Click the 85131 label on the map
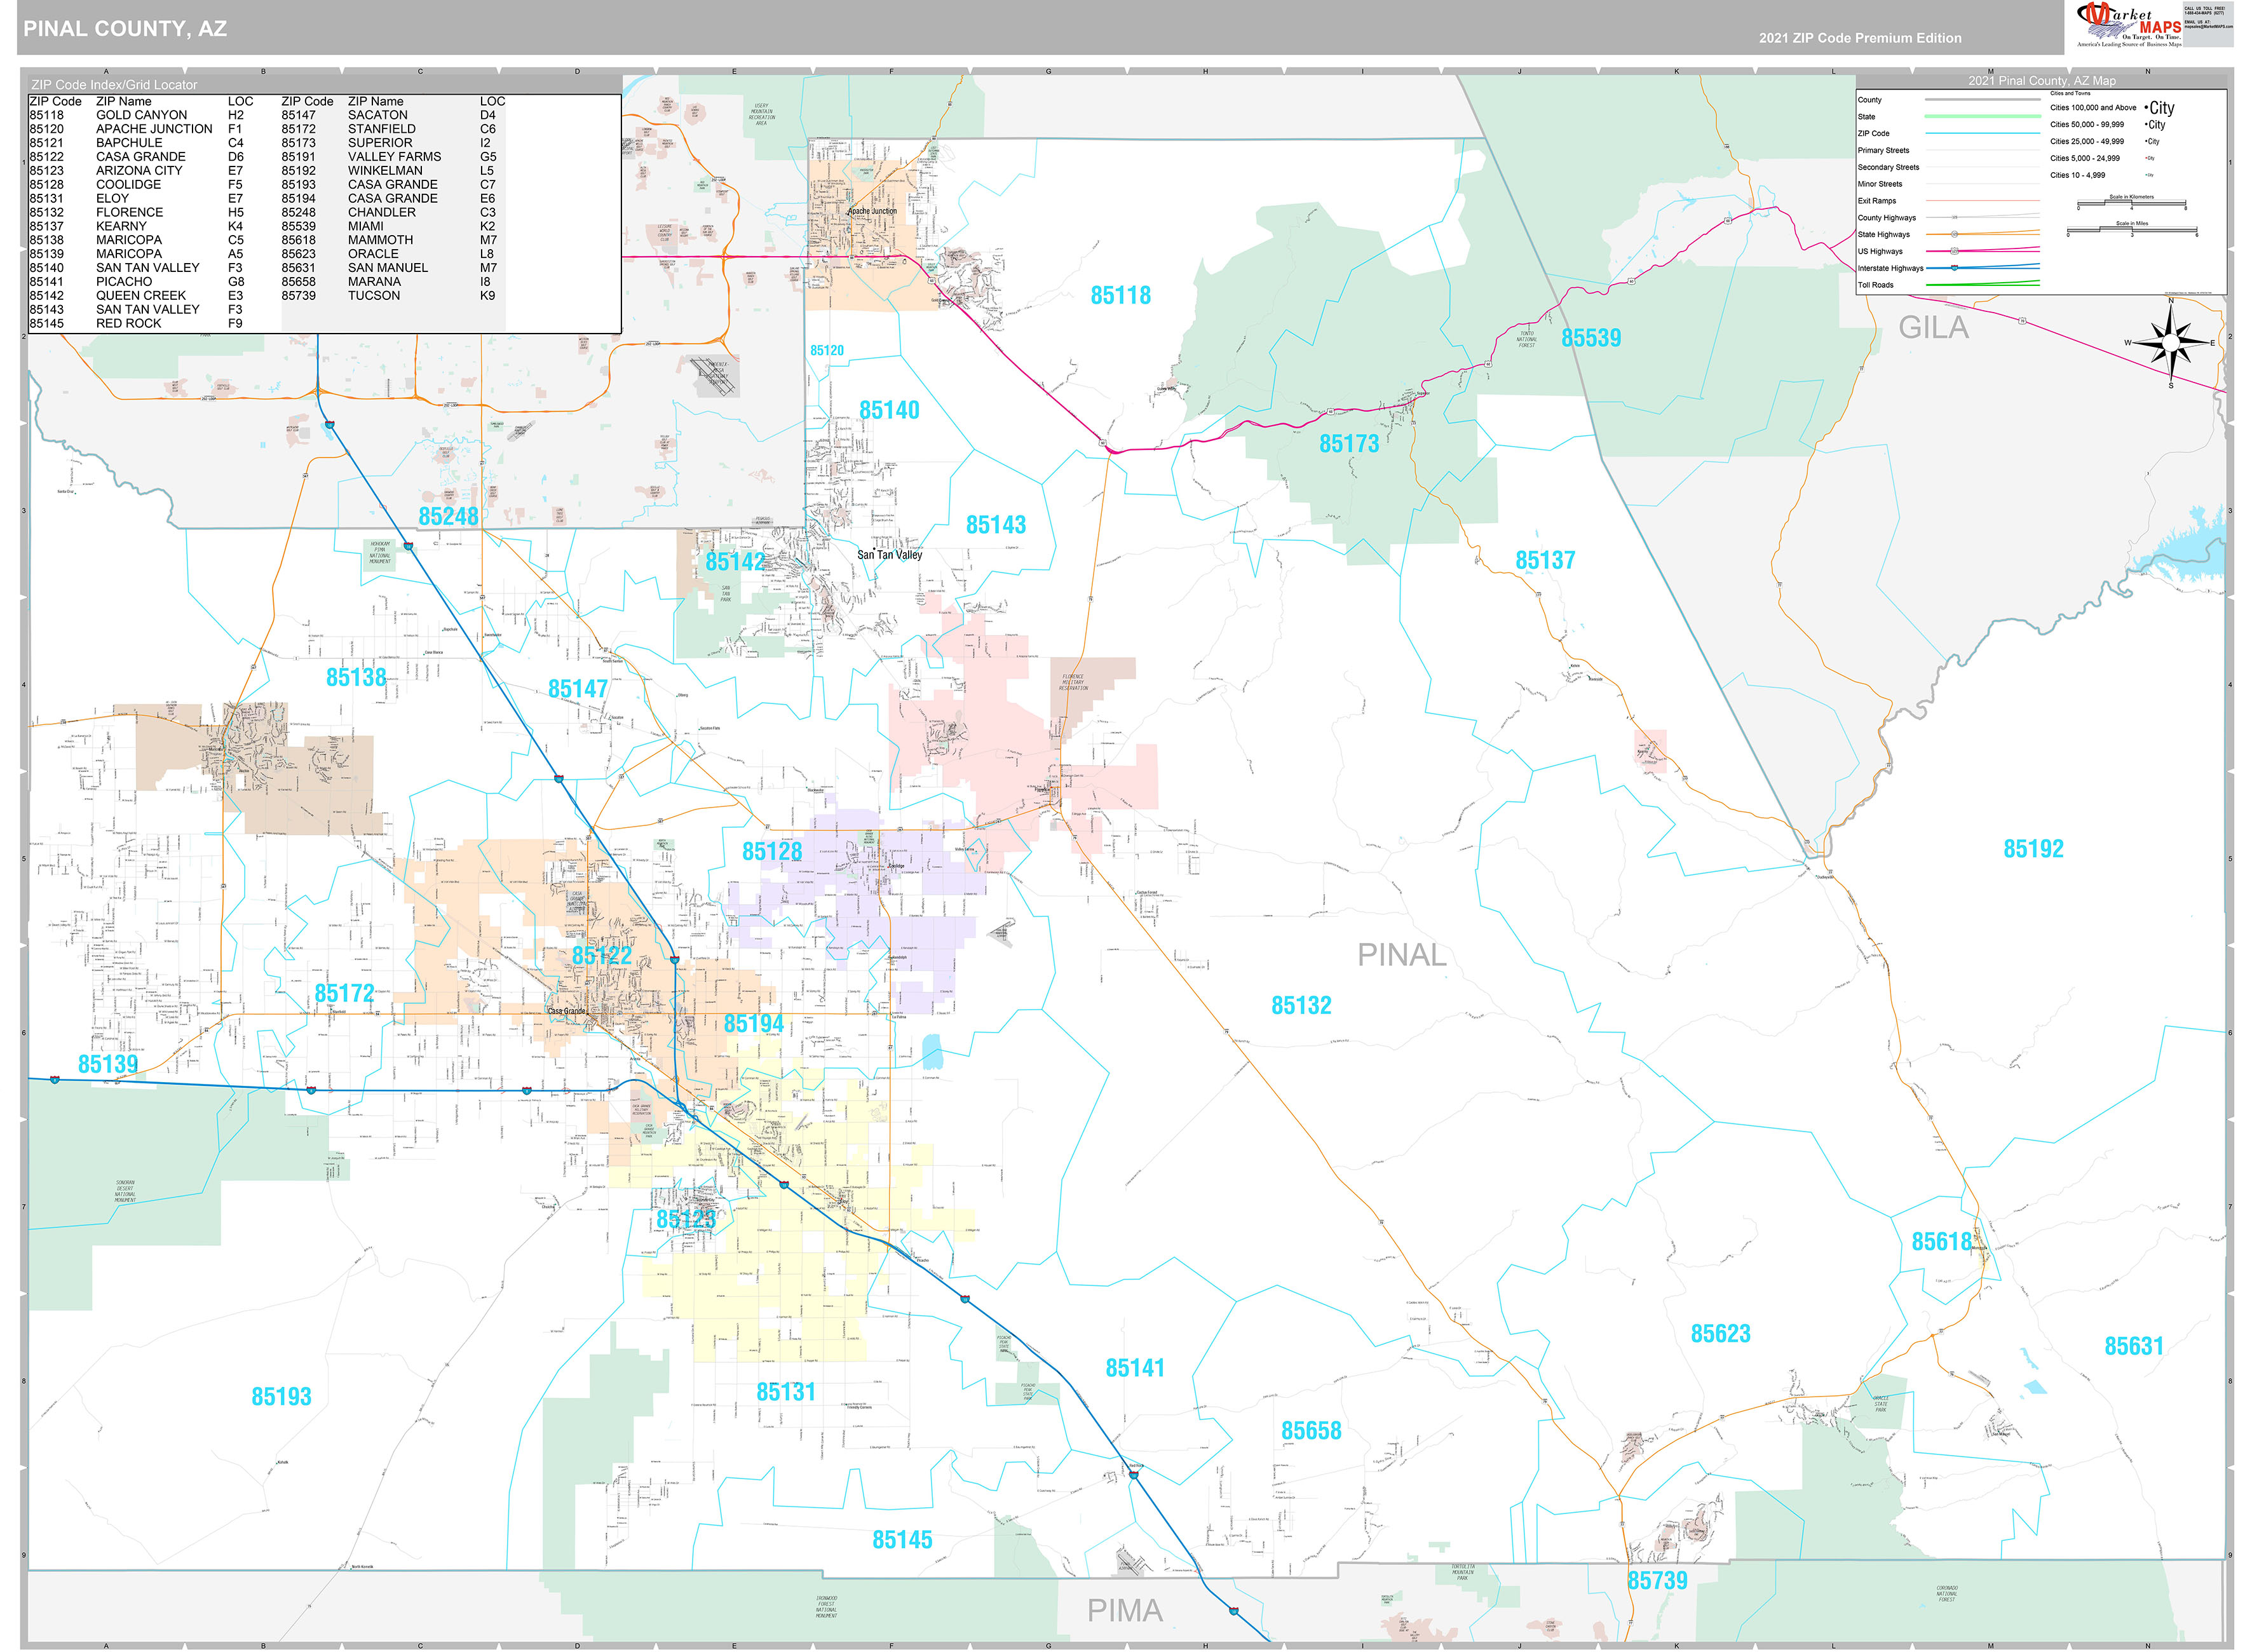The height and width of the screenshot is (1652, 2245). point(786,1392)
